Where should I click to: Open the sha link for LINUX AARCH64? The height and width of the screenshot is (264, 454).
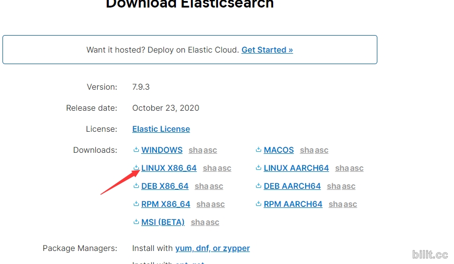coord(342,168)
